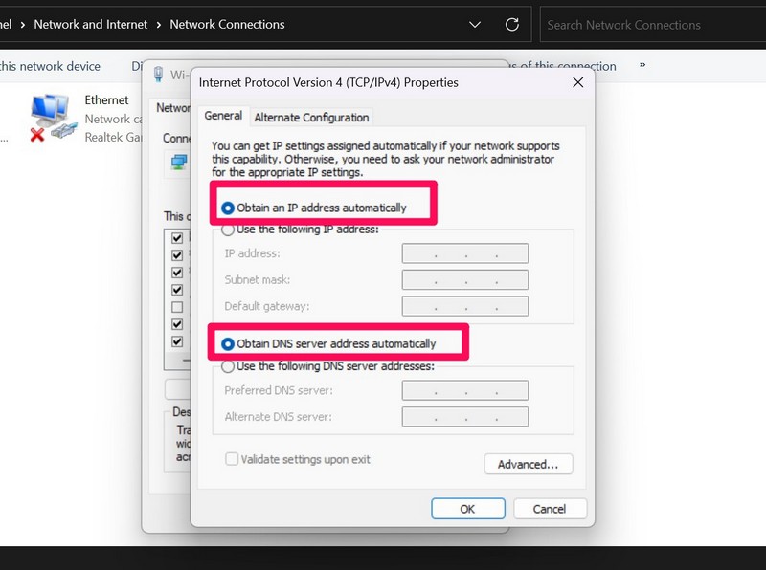Close the IPv4 Properties dialog

click(x=577, y=82)
